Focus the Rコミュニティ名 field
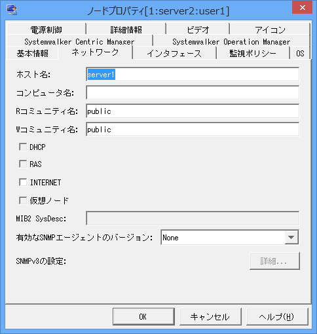Viewport: 317px width, 334px height. coord(193,111)
